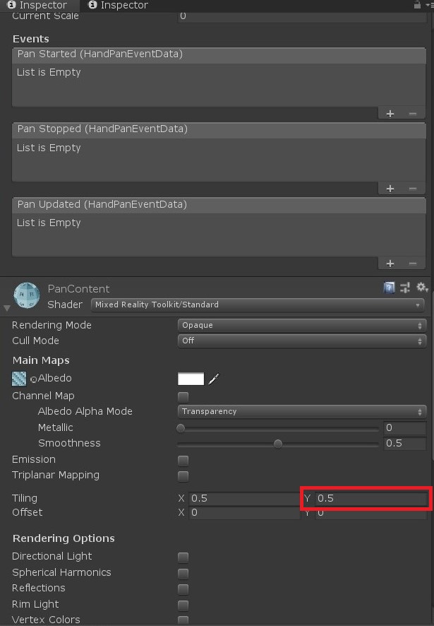Viewport: 434px width, 626px height.
Task: Enable the Rim Light checkbox
Action: click(183, 606)
